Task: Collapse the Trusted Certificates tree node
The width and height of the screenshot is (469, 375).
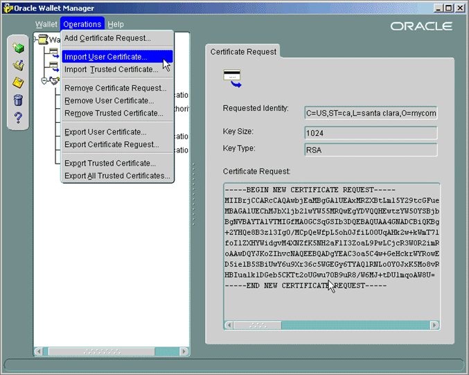Action: coord(44,81)
